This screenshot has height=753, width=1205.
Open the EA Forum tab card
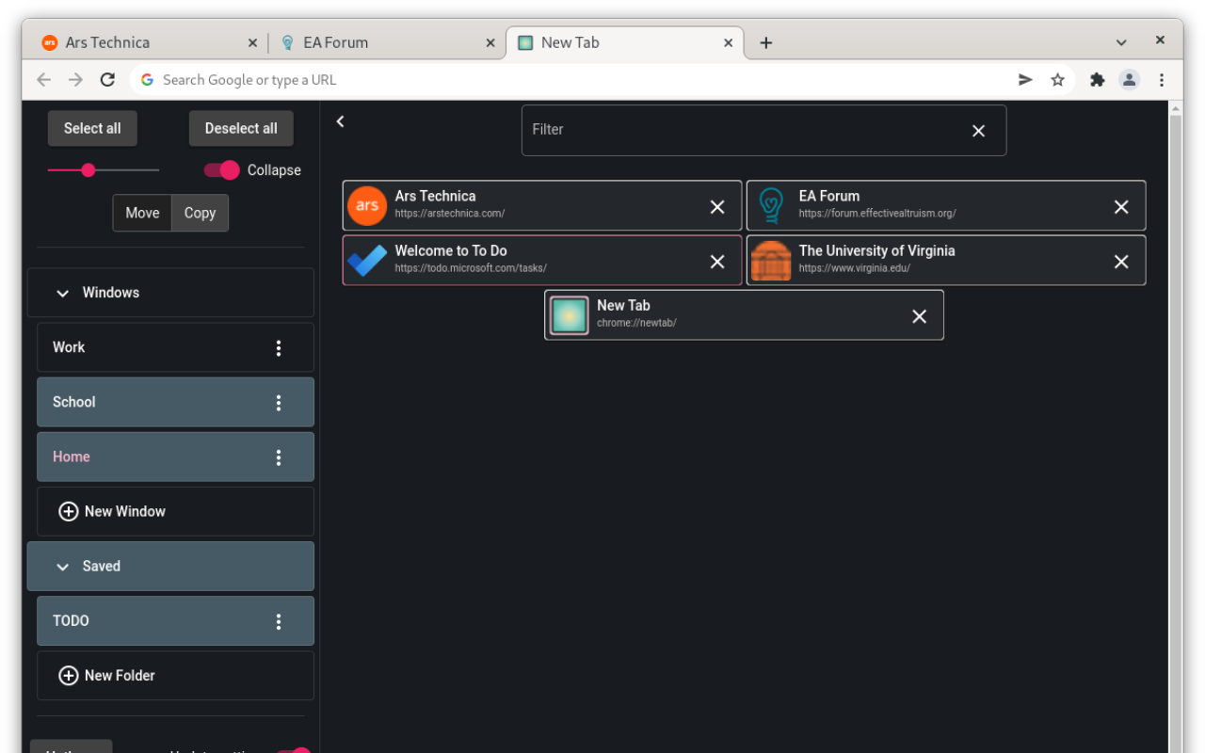(x=946, y=205)
